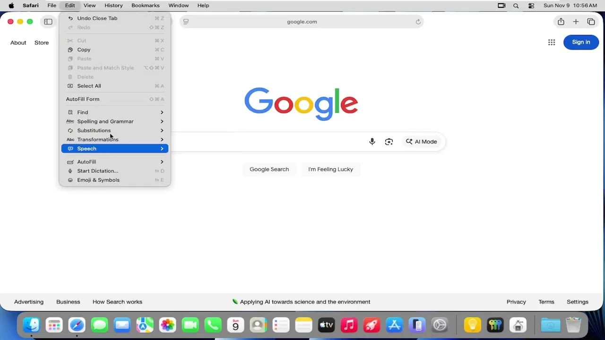Image resolution: width=605 pixels, height=340 pixels.
Task: Open Music app in the Dock
Action: (x=349, y=325)
